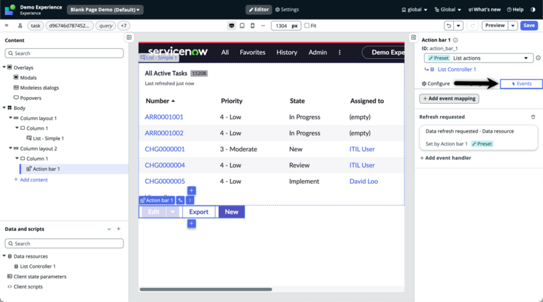The image size is (543, 302).
Task: Click the Save button
Action: [529, 25]
